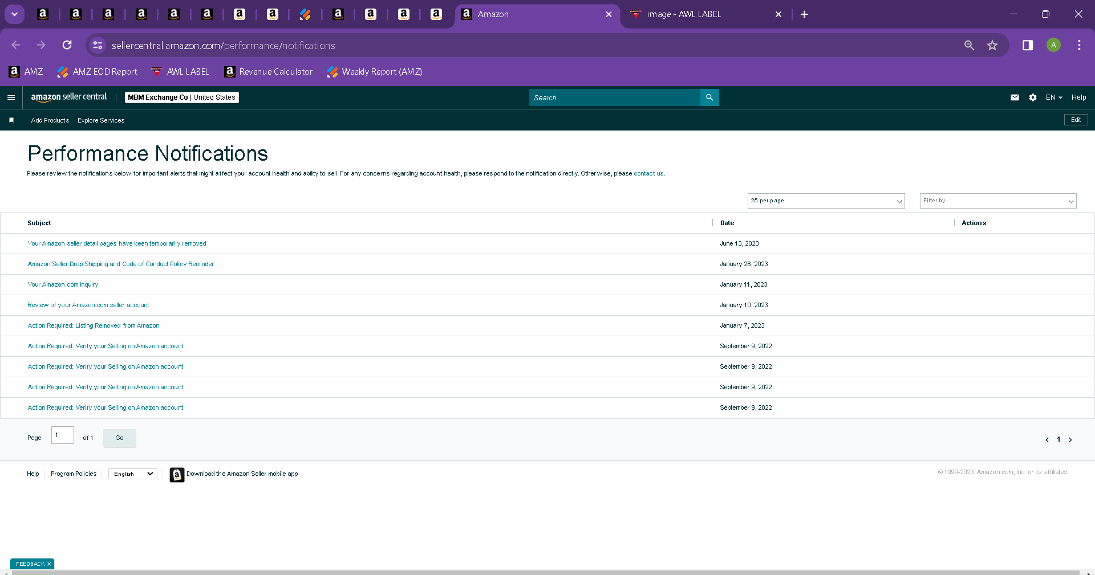Click the Date column header
This screenshot has width=1095, height=575.
point(727,223)
